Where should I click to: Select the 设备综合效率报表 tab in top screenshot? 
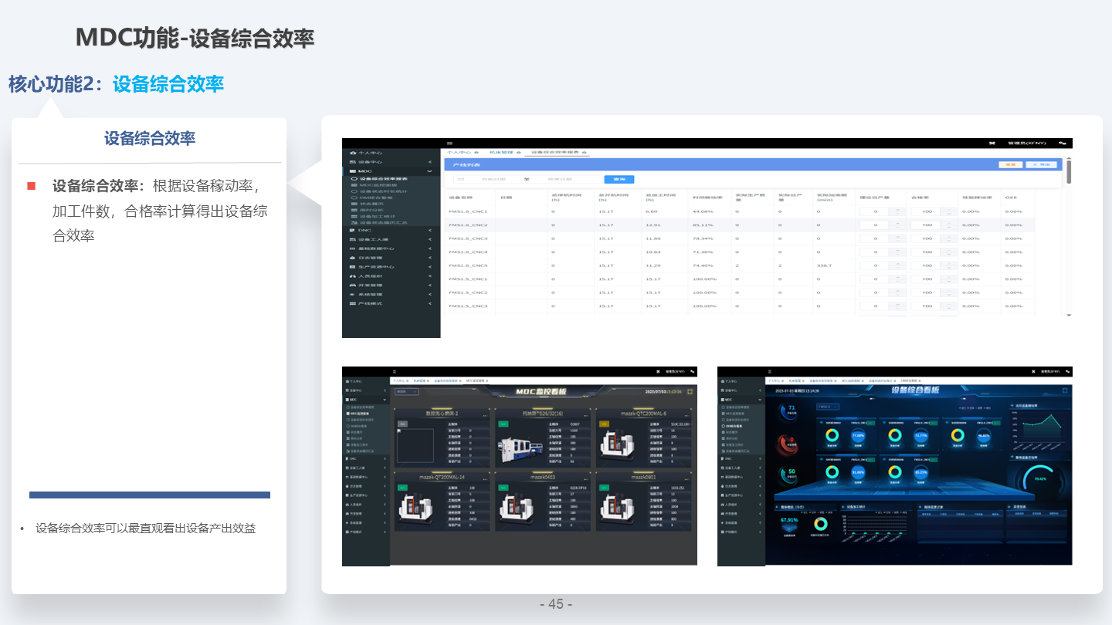pos(555,153)
